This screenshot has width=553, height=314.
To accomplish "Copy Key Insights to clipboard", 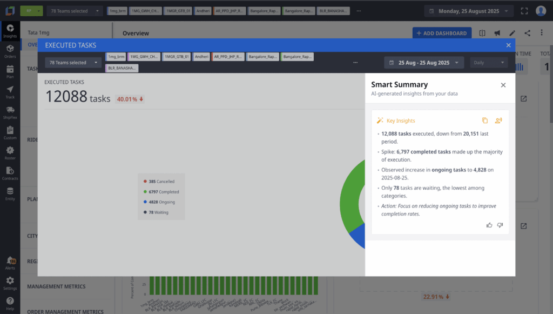I will 484,121.
